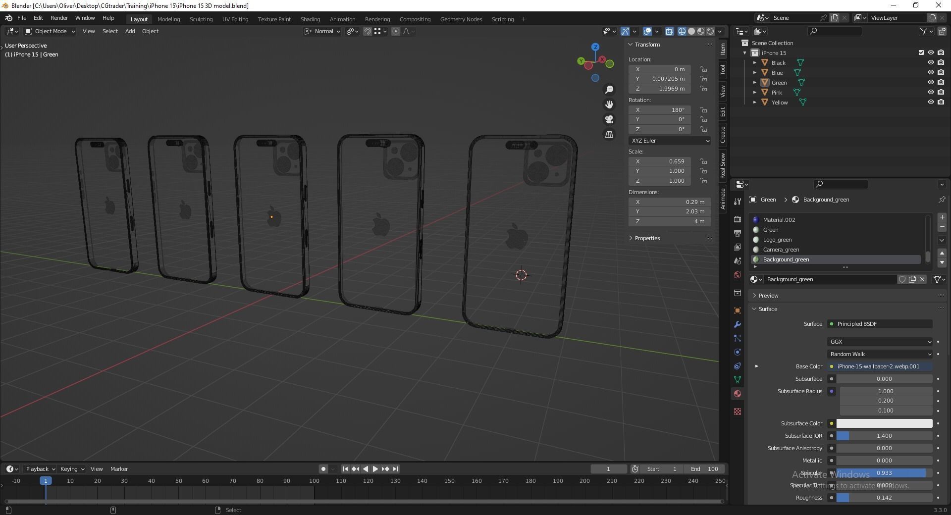
Task: Open the GGX distribution dropdown
Action: tap(880, 342)
